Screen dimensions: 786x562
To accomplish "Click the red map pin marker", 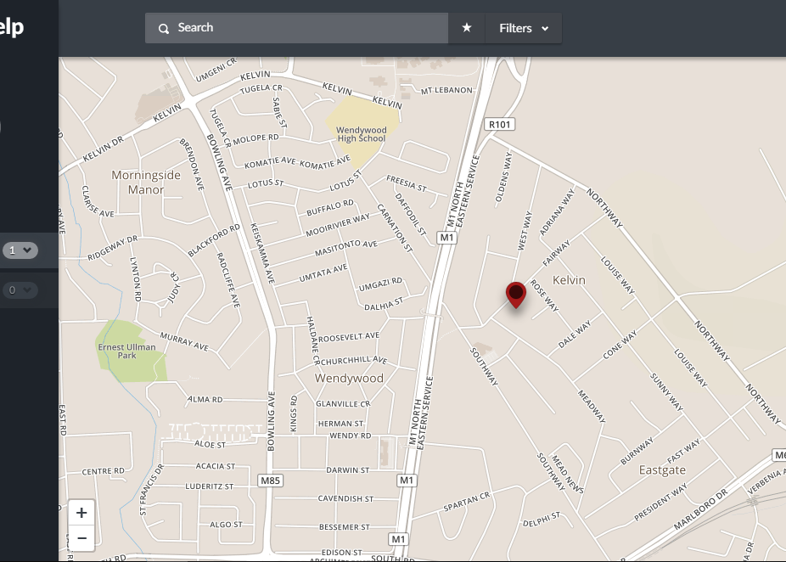I will pos(516,295).
